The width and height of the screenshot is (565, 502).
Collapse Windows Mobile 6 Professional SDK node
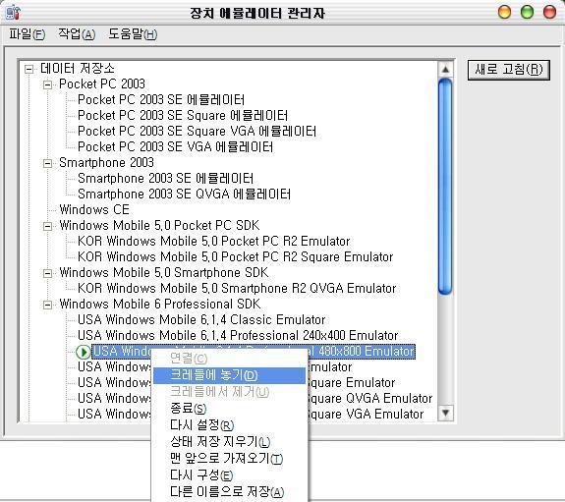pyautogui.click(x=47, y=305)
